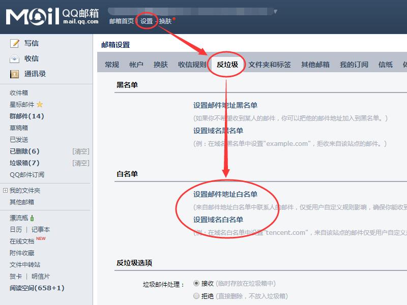Open the 收件箱 folder
407x305 pixels.
[x=19, y=93]
